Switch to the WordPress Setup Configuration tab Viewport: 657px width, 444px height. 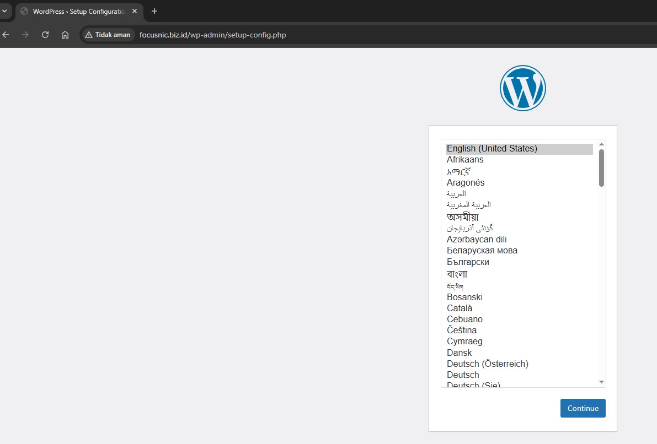tap(79, 12)
